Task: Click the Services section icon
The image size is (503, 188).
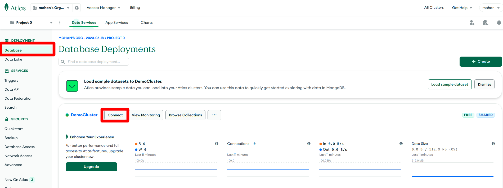Action: pyautogui.click(x=7, y=71)
